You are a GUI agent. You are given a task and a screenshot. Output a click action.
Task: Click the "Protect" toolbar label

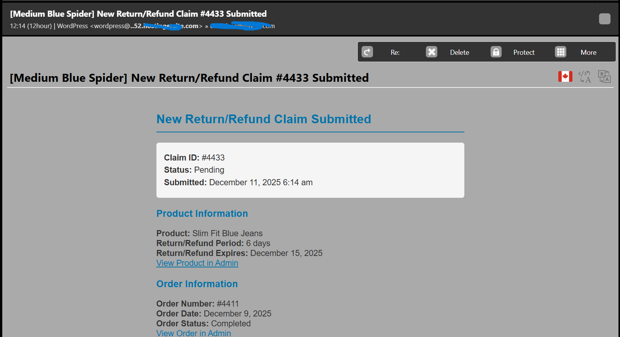pos(524,52)
